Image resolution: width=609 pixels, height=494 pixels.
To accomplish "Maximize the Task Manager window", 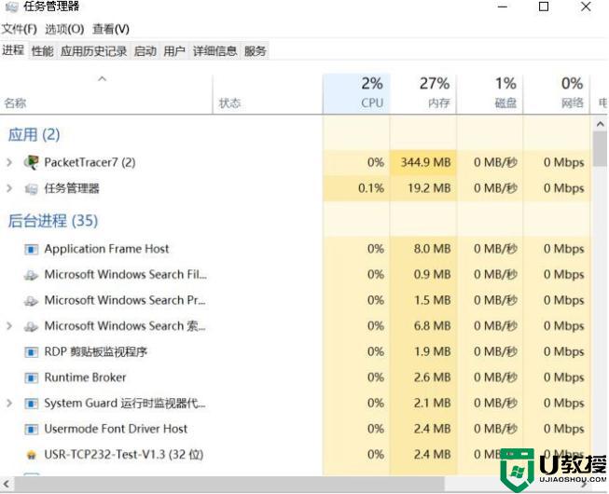I will click(544, 7).
